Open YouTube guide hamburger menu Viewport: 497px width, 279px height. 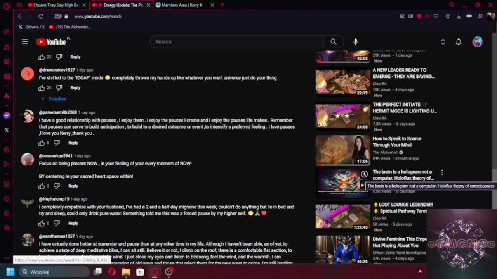coord(25,41)
